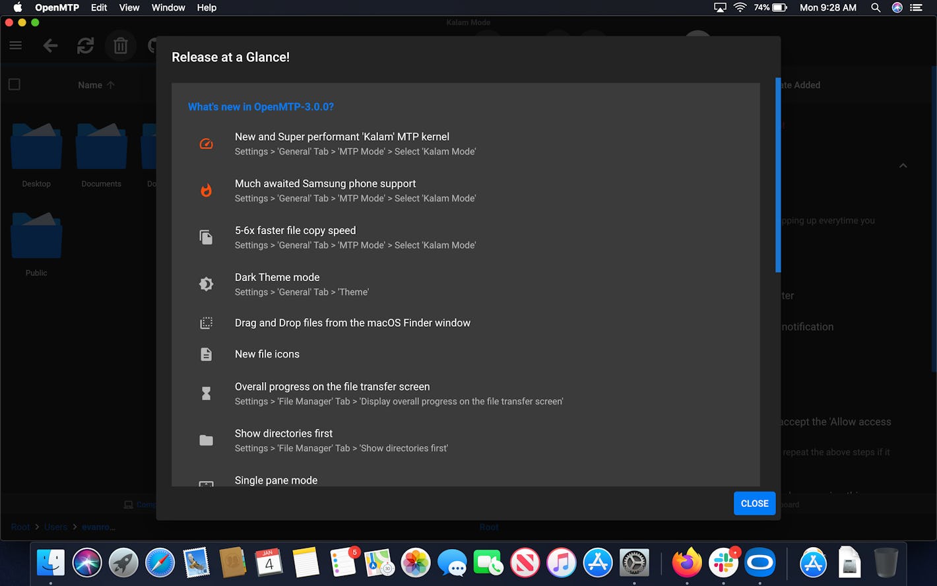This screenshot has height=586, width=937.
Task: Click the Kalam MTP kernel speedometer icon
Action: [x=206, y=143]
